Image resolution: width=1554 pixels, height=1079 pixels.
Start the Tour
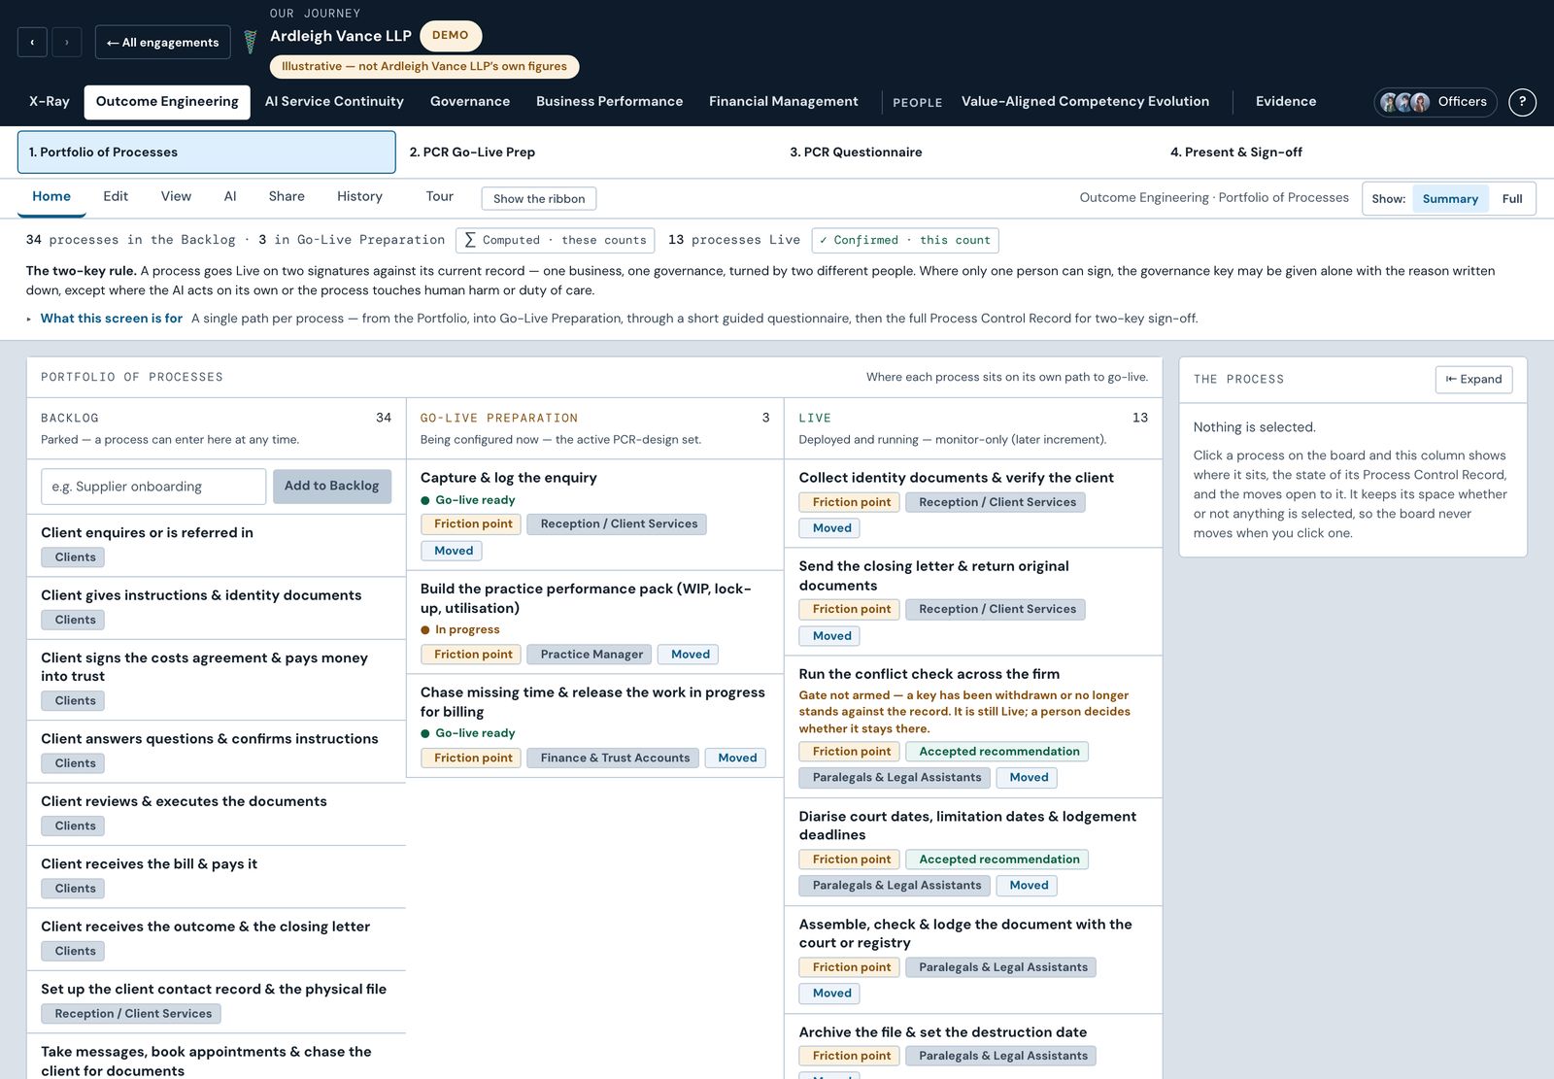click(x=439, y=197)
